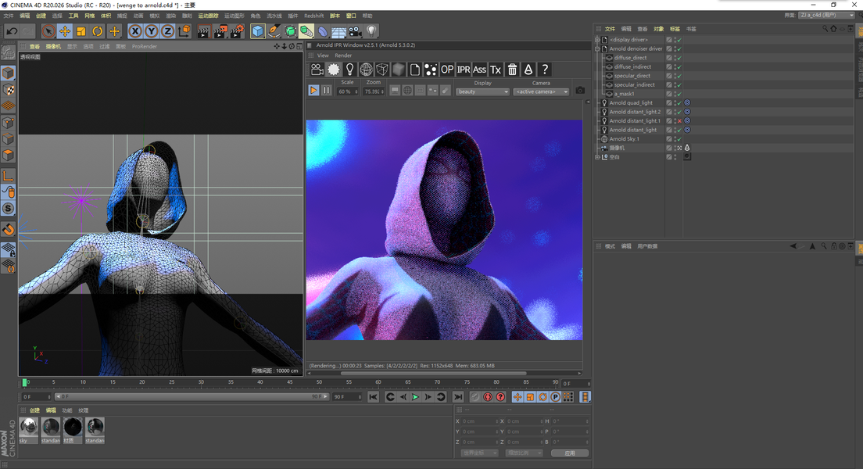
Task: Open the 世界坐标 coordinate system dropdown
Action: [479, 453]
